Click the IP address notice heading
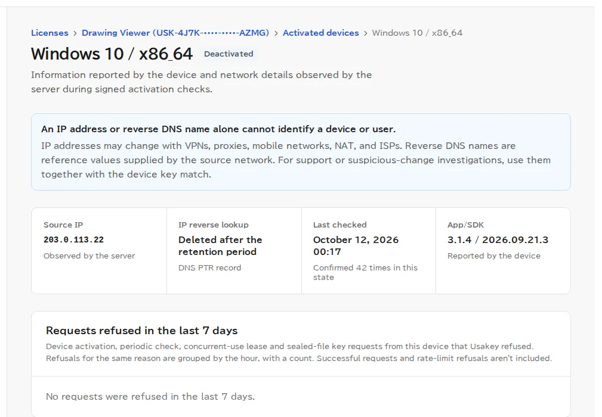Image resolution: width=602 pixels, height=417 pixels. [218, 129]
